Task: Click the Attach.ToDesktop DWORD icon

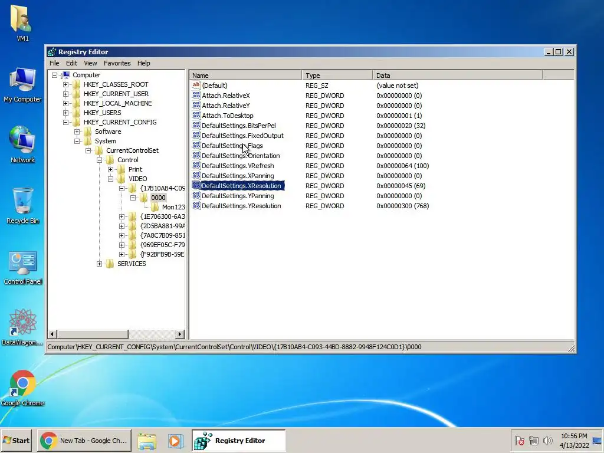Action: click(196, 115)
